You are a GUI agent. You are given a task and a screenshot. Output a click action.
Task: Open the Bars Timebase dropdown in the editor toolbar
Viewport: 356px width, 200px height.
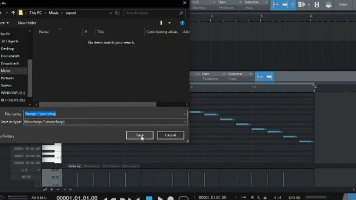[x=213, y=74]
